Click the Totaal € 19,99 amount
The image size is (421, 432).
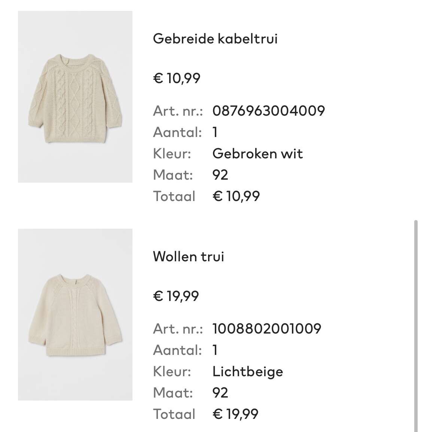tap(235, 414)
